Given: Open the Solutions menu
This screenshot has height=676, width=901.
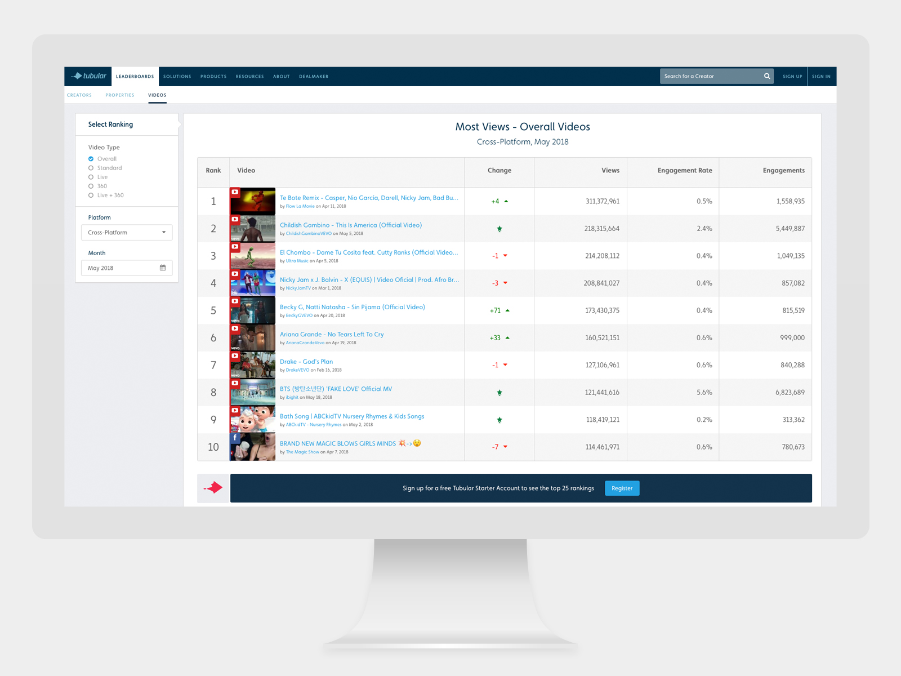Looking at the screenshot, I should click(177, 76).
